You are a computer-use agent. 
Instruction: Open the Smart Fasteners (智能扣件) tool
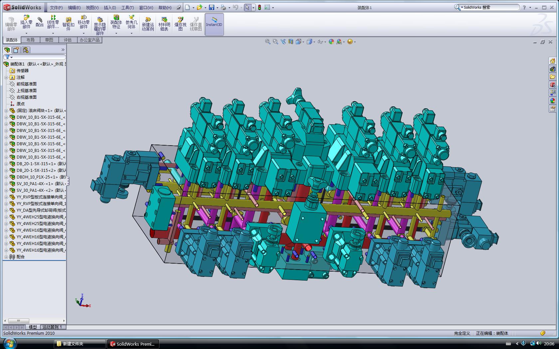click(68, 24)
